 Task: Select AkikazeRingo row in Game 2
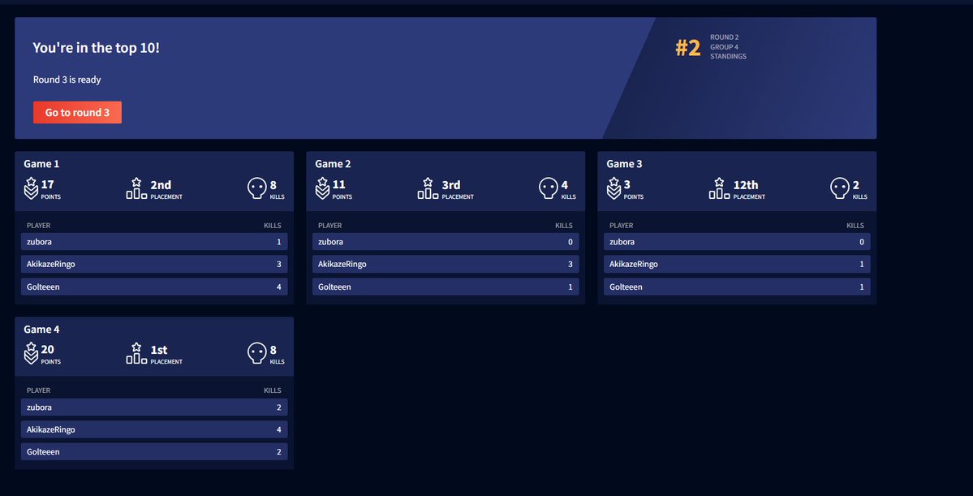point(446,264)
